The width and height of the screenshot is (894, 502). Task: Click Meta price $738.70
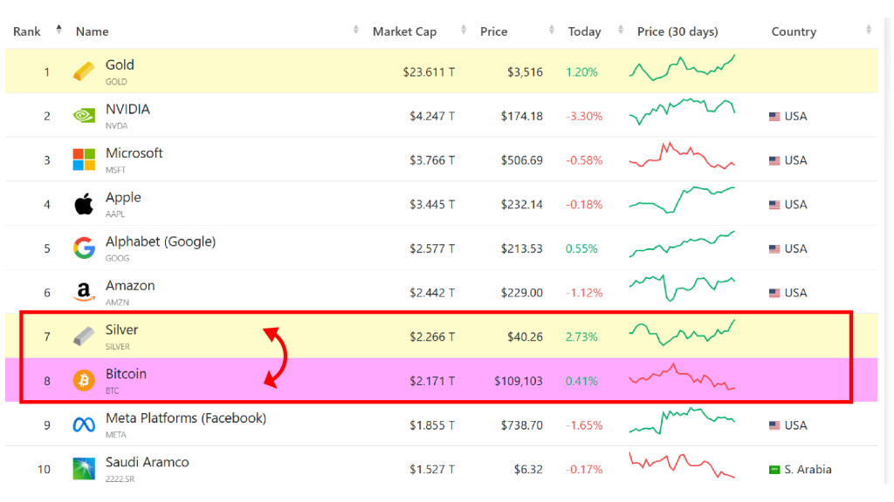(522, 425)
